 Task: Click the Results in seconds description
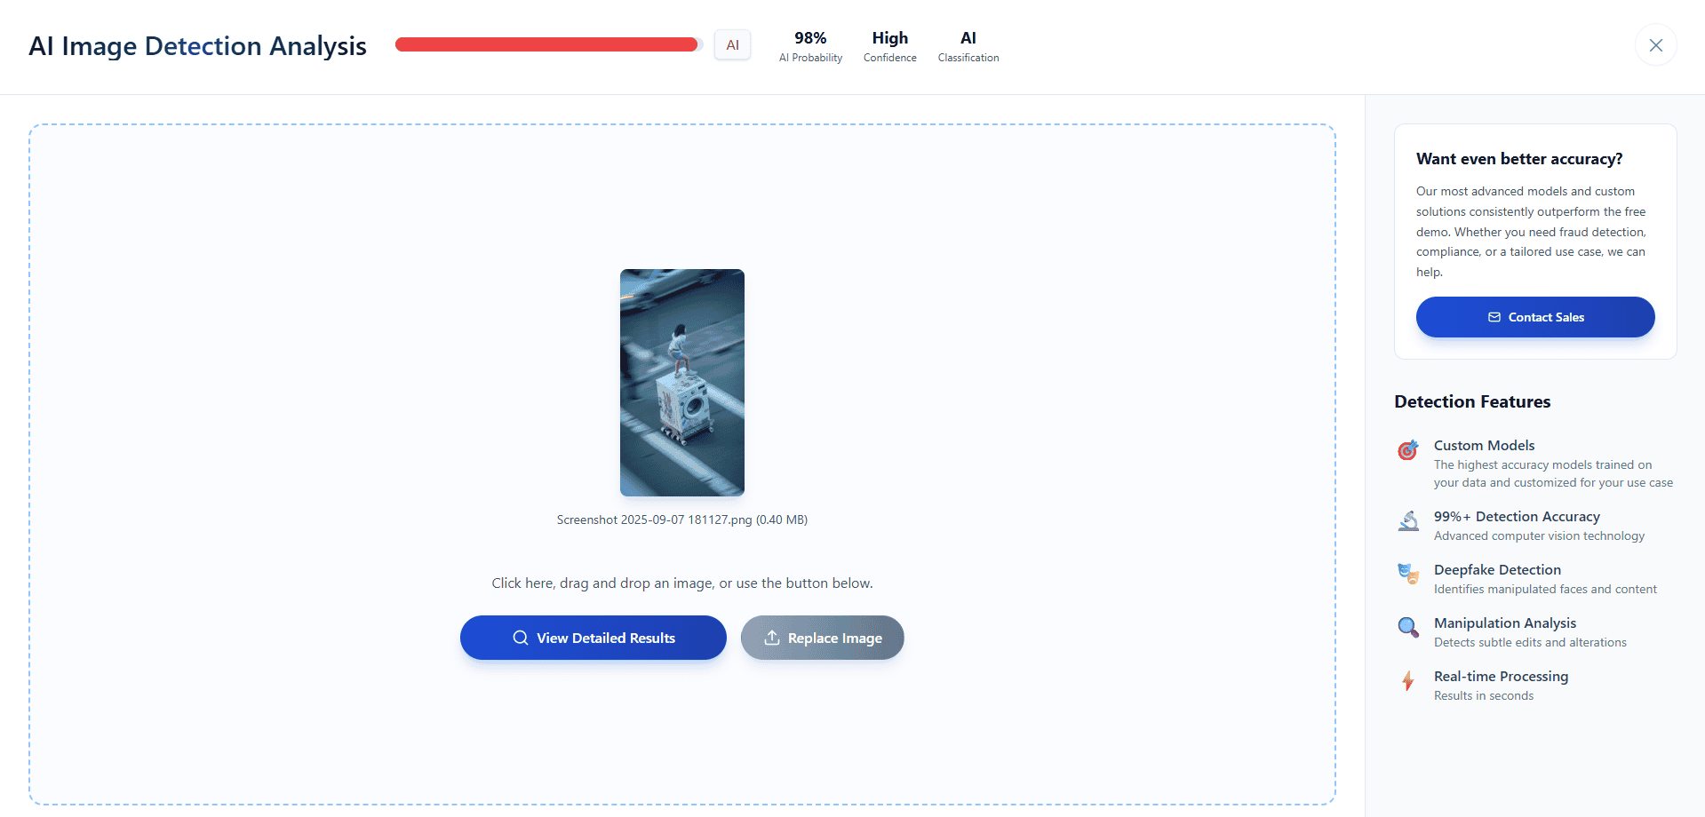(1484, 696)
